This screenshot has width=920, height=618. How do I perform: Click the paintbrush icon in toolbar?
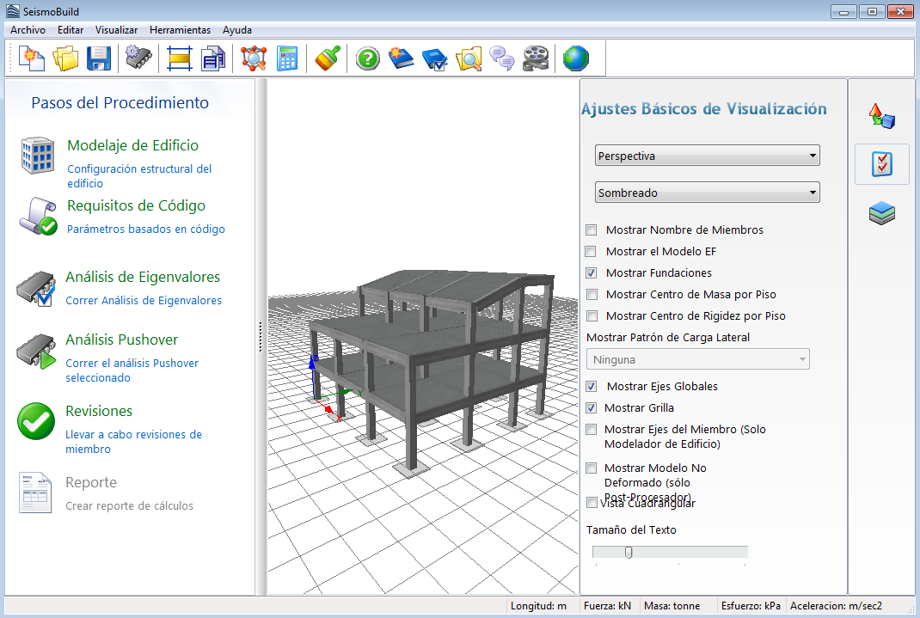[x=328, y=58]
